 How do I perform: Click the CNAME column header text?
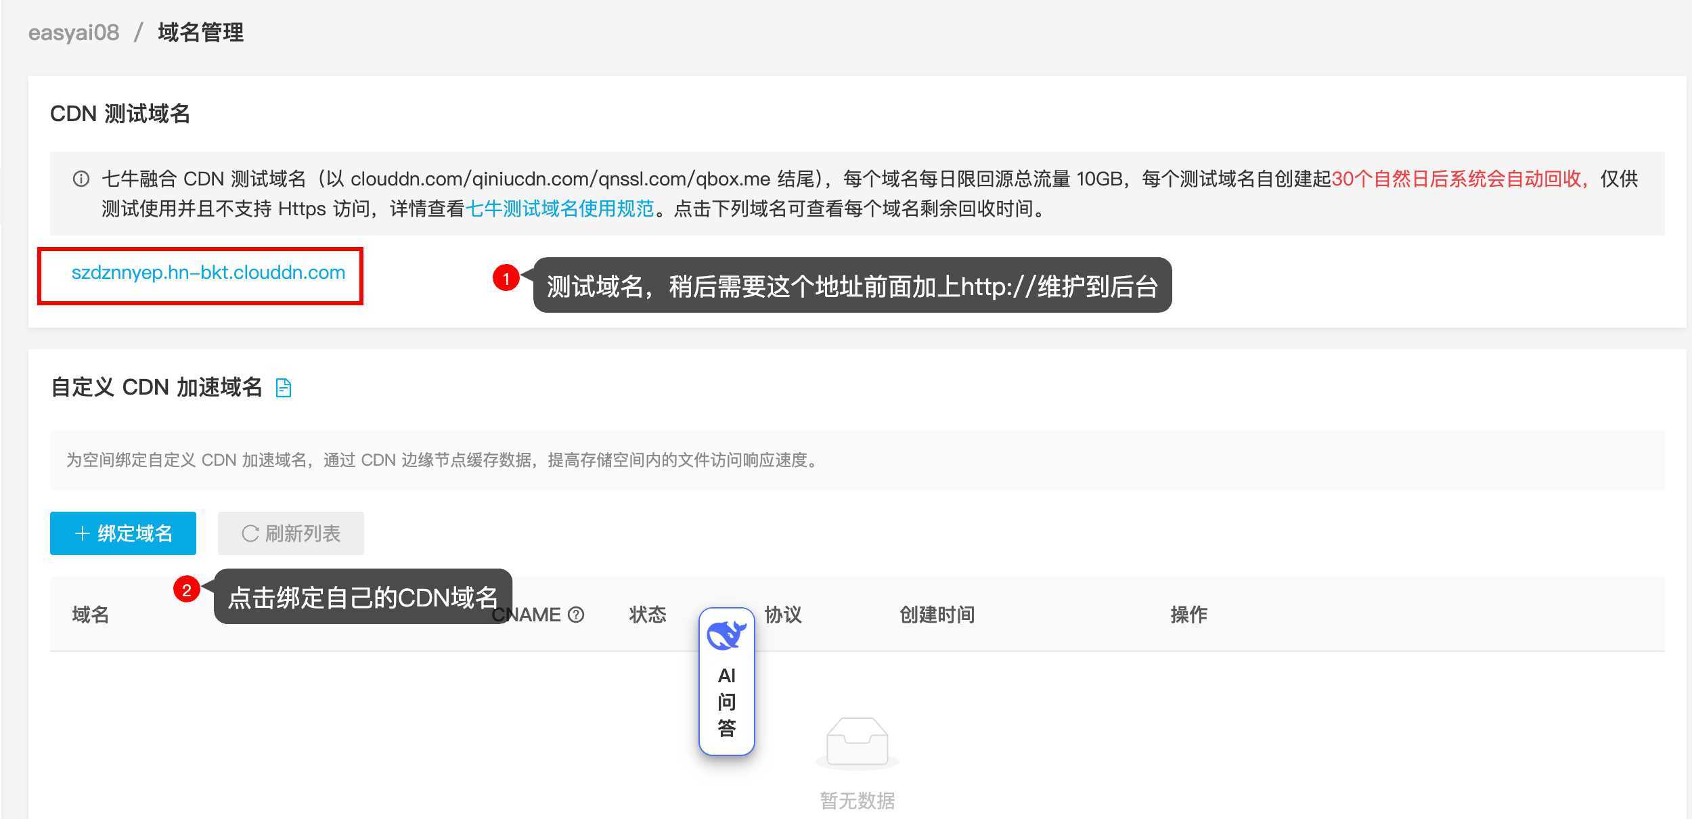tap(527, 615)
